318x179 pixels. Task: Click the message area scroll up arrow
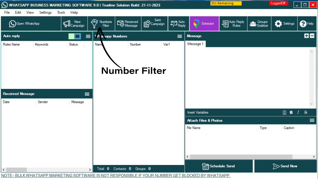click(311, 52)
